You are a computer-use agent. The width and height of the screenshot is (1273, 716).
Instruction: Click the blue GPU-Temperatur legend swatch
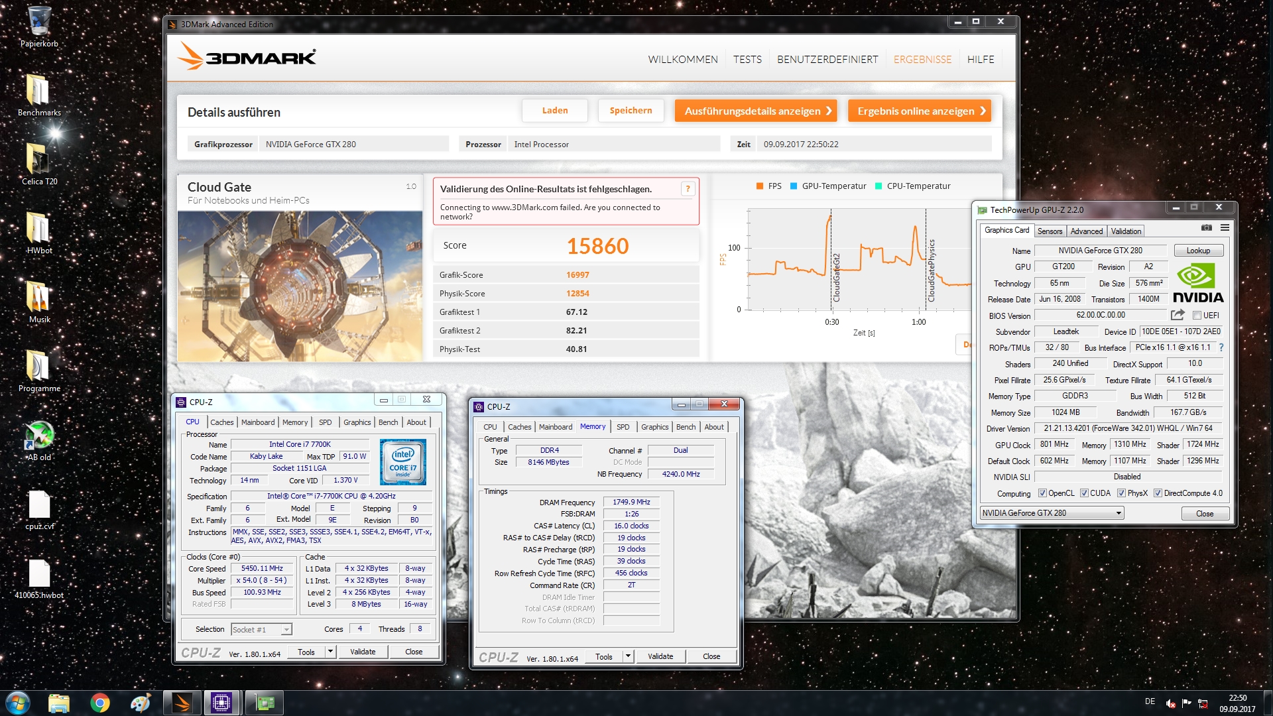tap(794, 186)
